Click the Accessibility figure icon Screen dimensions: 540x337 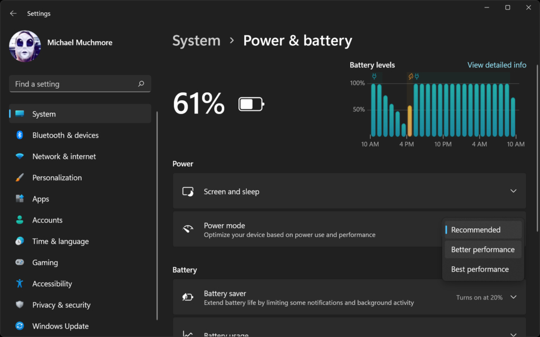click(20, 284)
